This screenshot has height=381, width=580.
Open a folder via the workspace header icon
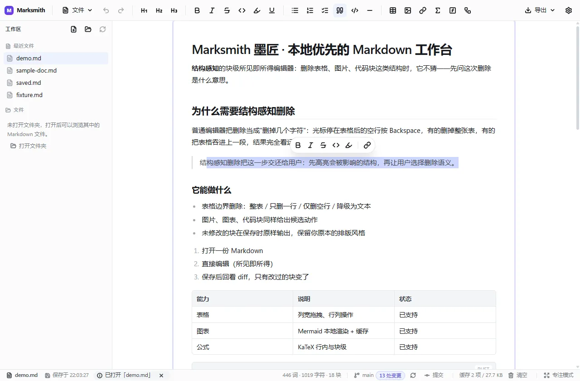point(88,29)
